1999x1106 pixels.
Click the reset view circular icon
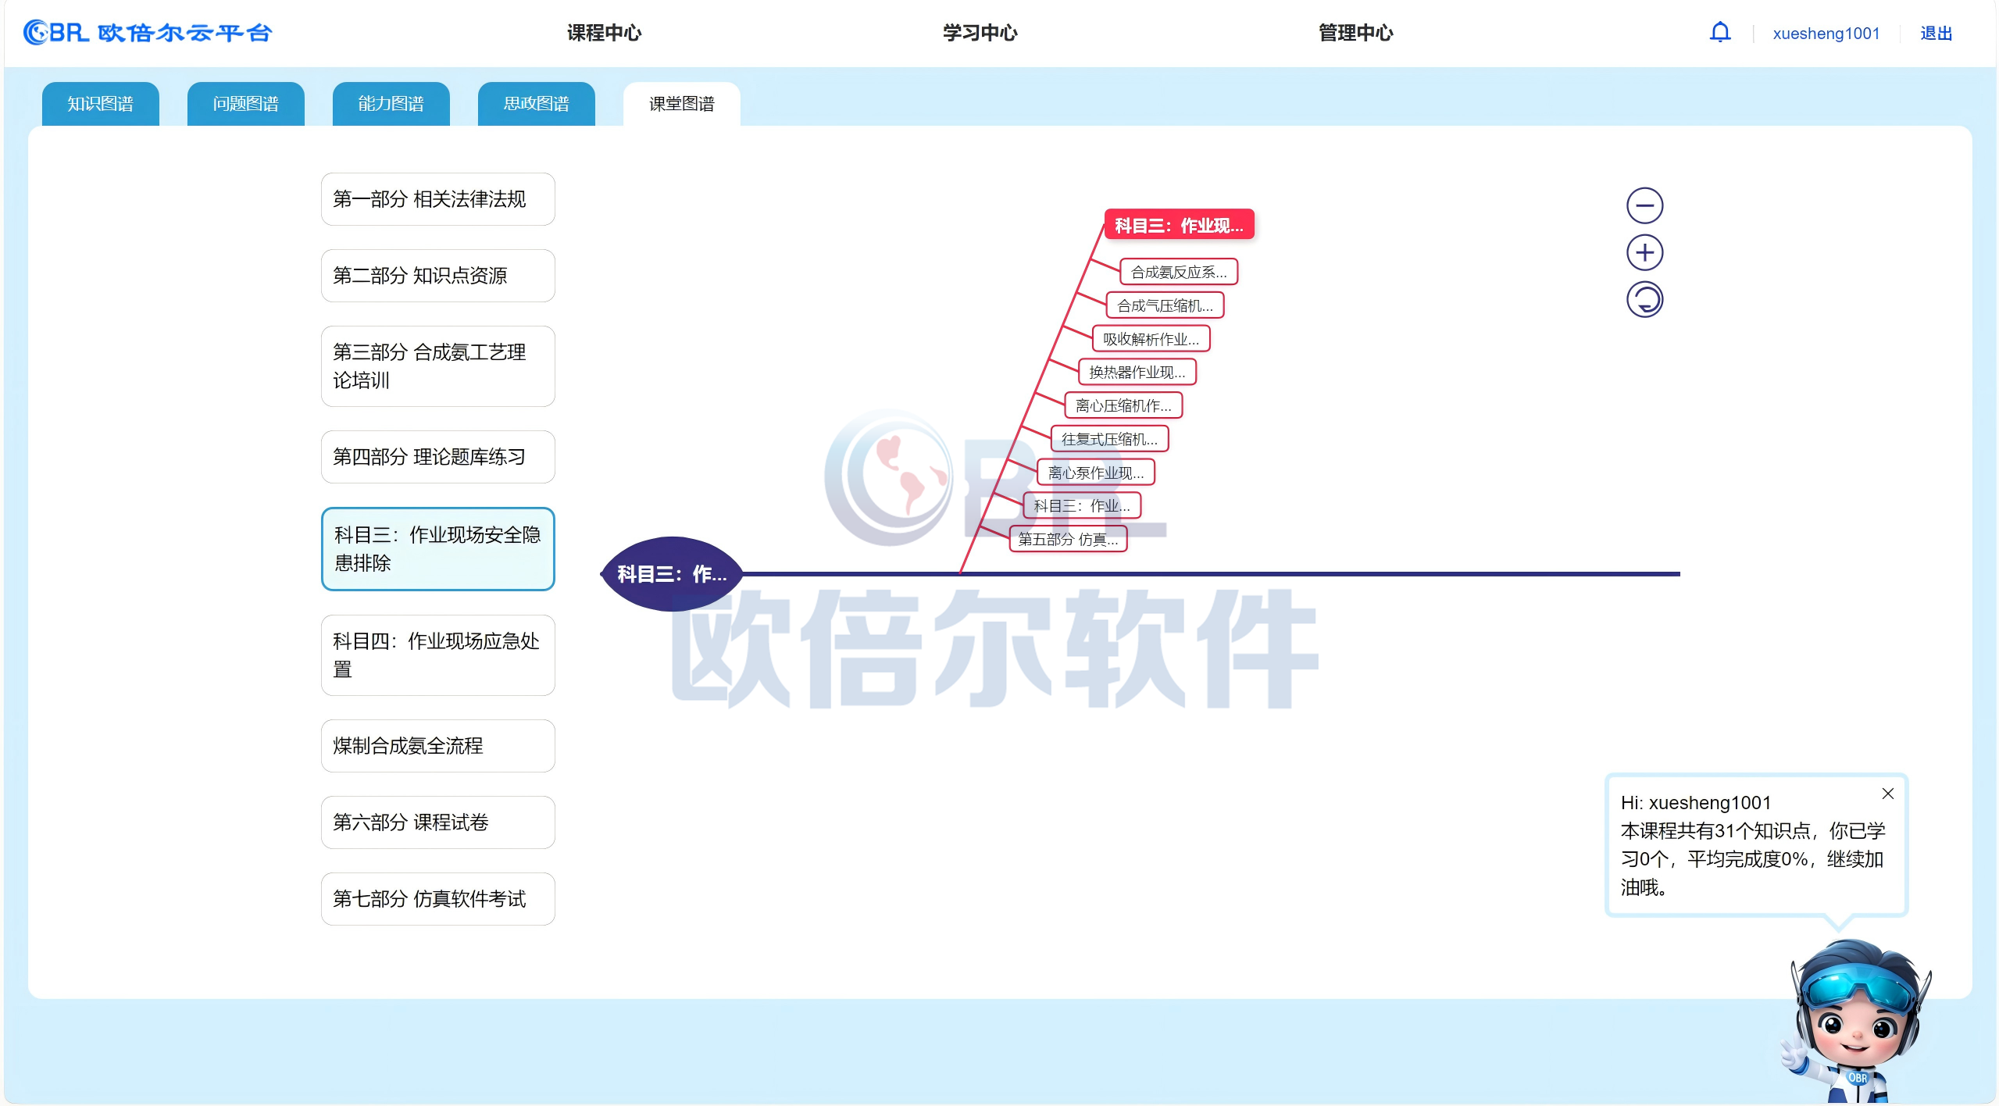pyautogui.click(x=1644, y=300)
